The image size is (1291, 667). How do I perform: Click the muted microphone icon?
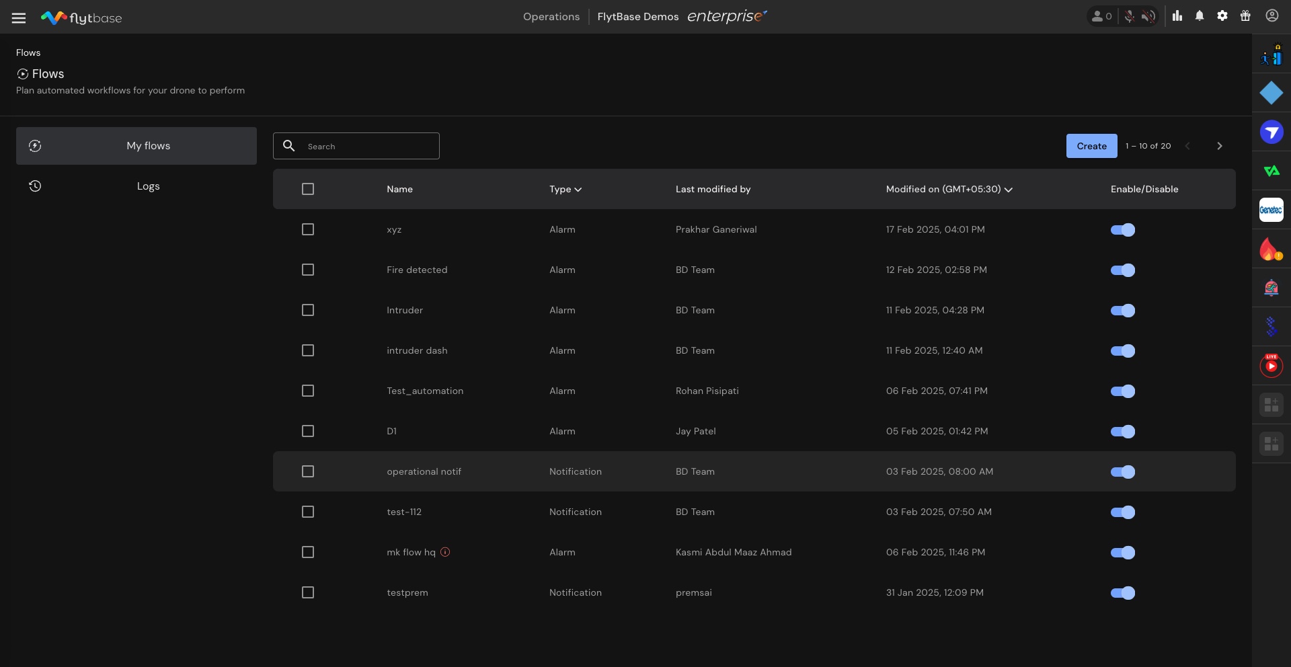(x=1130, y=17)
